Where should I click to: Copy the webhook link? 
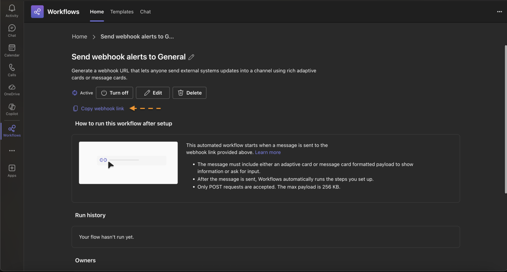[102, 109]
